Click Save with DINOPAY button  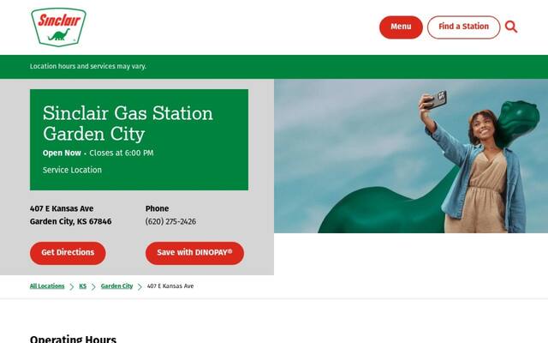click(x=194, y=253)
